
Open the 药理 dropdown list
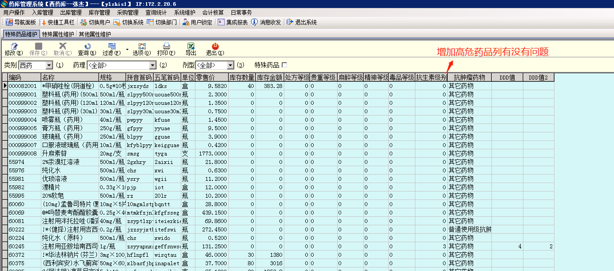(153, 65)
